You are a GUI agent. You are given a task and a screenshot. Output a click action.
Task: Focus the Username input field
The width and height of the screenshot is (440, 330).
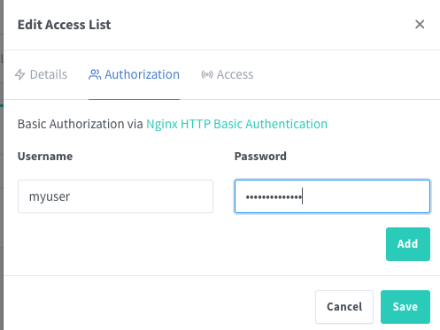pos(115,196)
